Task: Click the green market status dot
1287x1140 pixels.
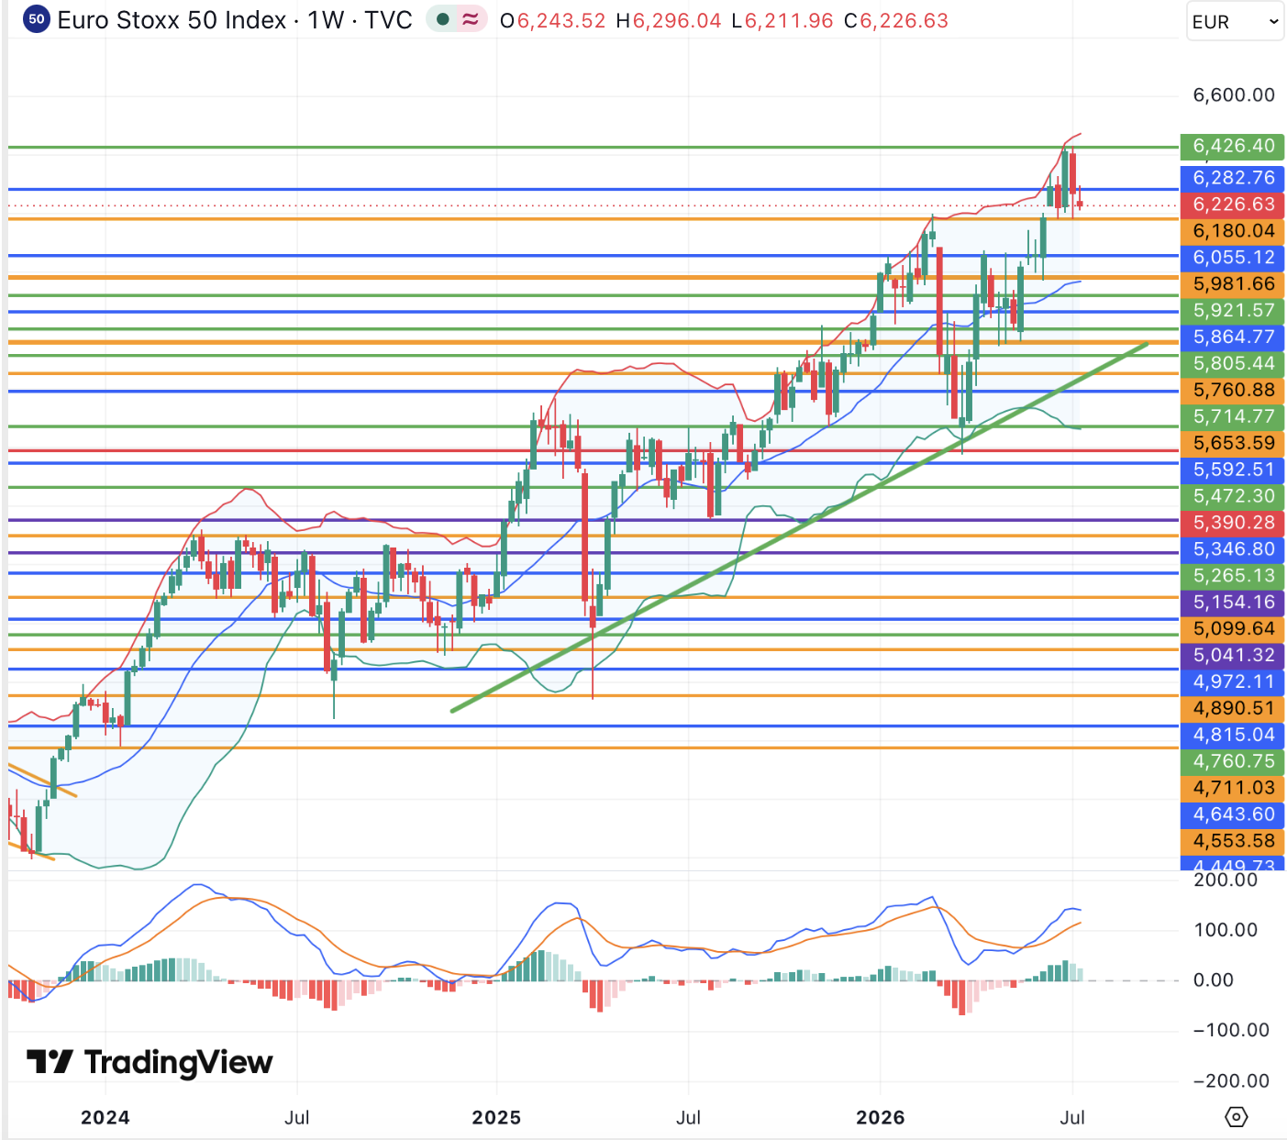Action: pos(443,19)
